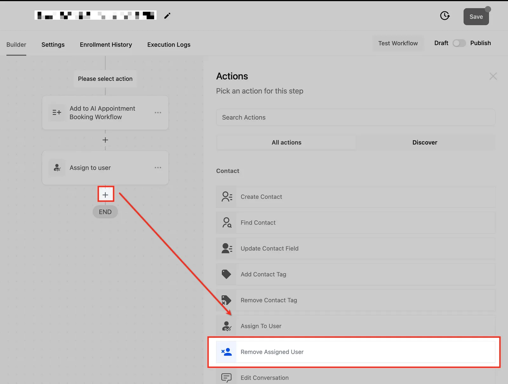Open the Execution Logs tab

coord(169,44)
